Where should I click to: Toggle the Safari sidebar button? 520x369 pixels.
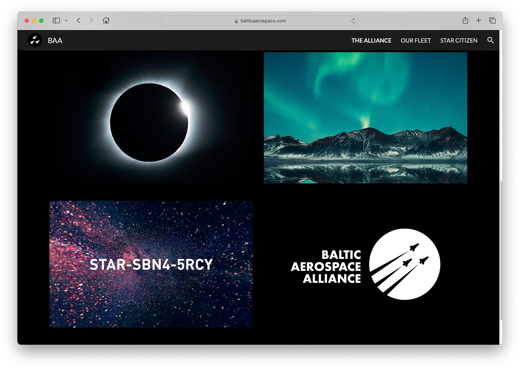pos(56,21)
